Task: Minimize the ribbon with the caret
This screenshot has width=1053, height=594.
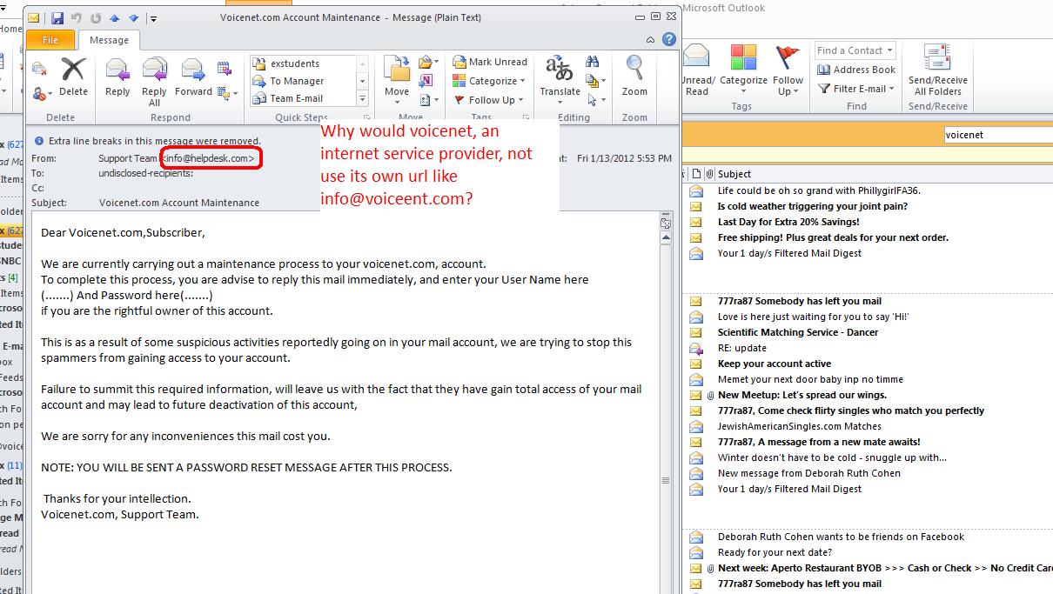Action: pyautogui.click(x=650, y=39)
